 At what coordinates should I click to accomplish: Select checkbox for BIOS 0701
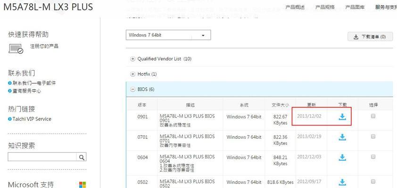pyautogui.click(x=373, y=136)
